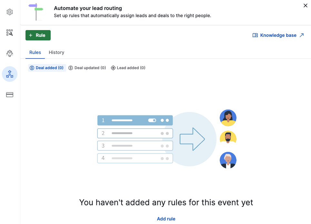Show the Deal updated (0) rules
The image size is (311, 224).
pos(87,68)
